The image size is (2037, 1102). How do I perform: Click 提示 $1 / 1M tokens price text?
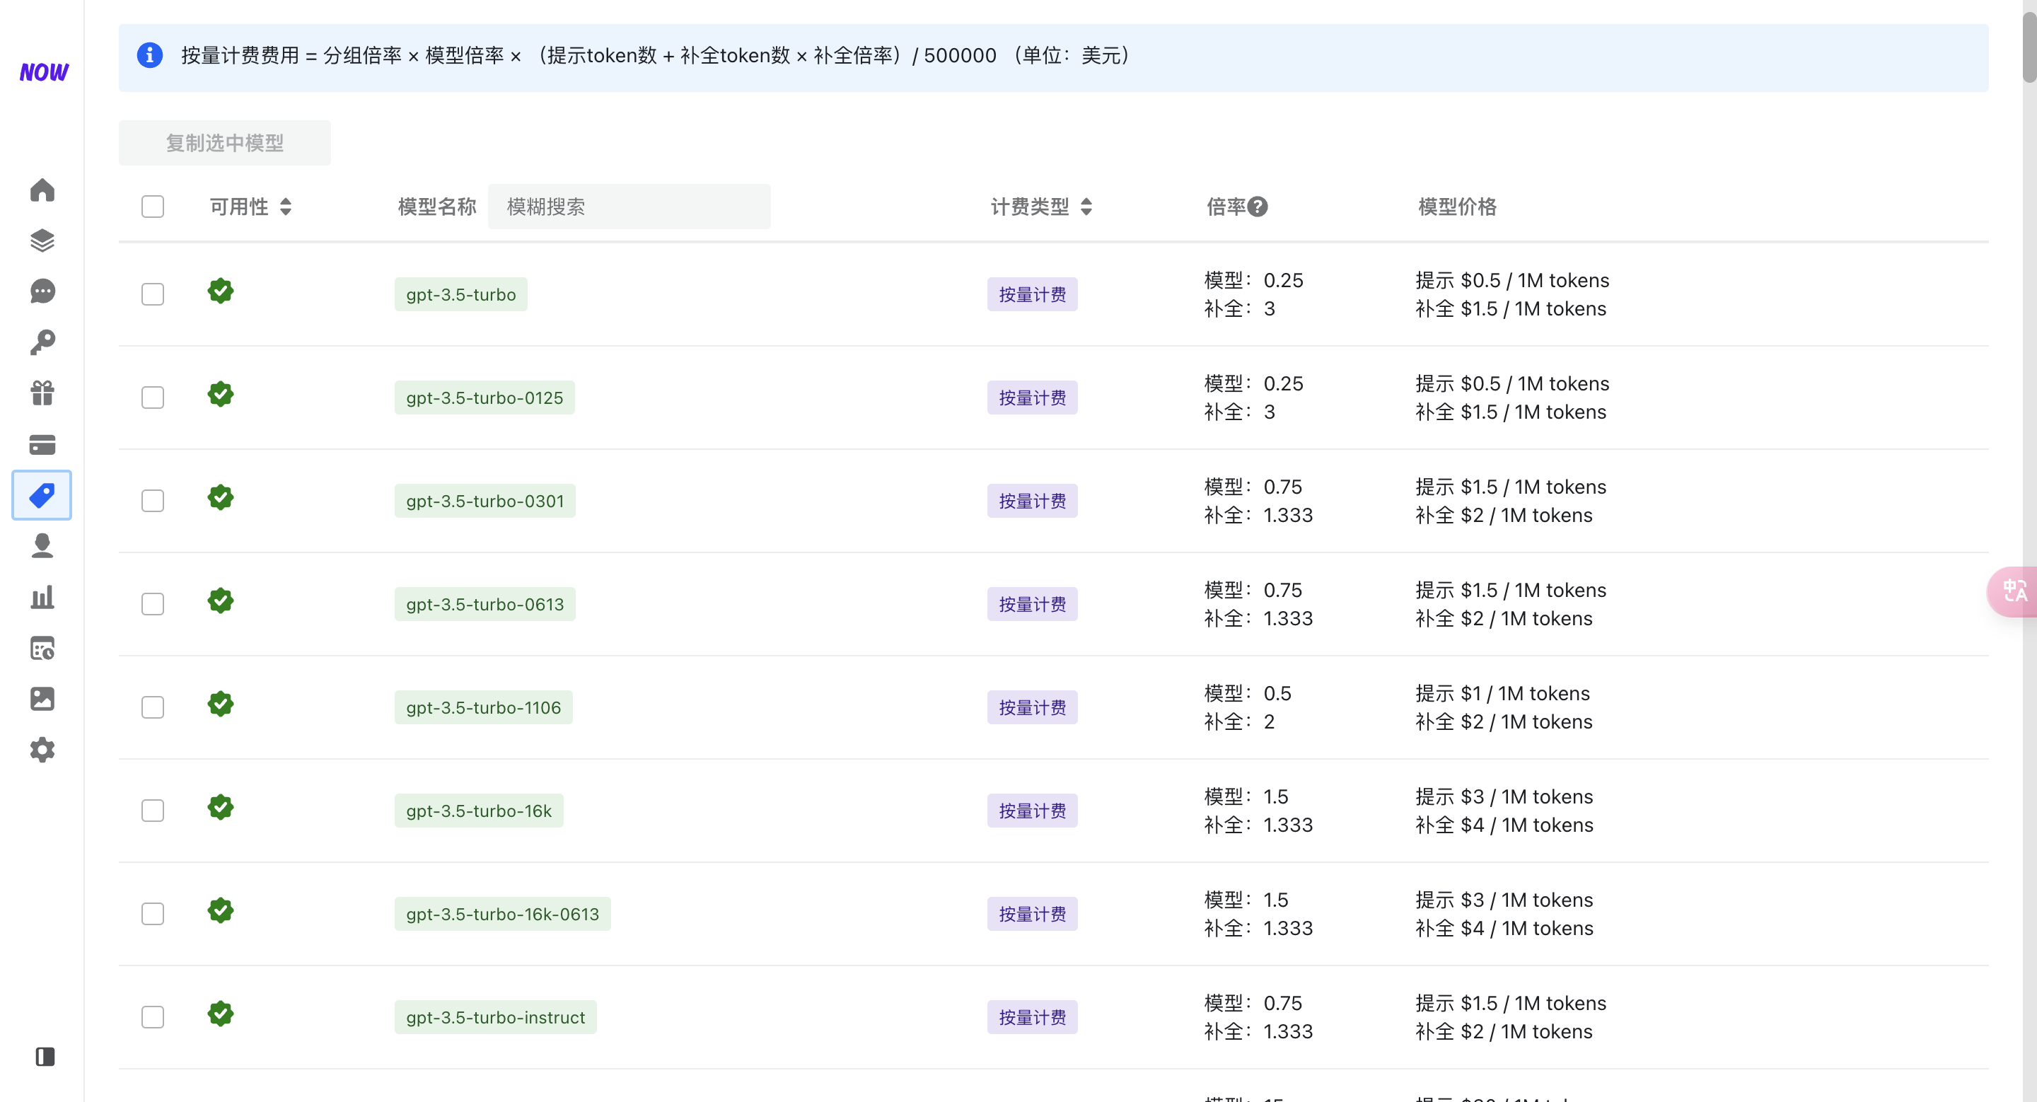pyautogui.click(x=1502, y=693)
